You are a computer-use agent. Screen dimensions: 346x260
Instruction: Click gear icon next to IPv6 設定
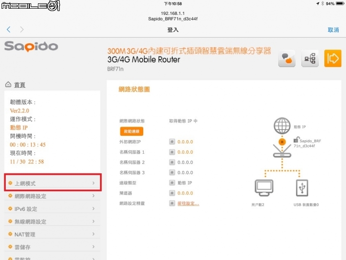10,208
